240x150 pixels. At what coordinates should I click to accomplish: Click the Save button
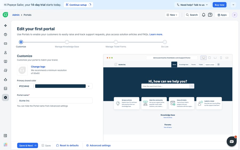46,145
